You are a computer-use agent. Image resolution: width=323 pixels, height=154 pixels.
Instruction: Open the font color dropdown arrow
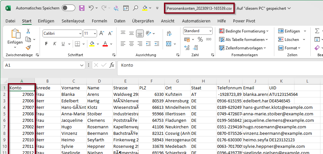click(x=111, y=44)
